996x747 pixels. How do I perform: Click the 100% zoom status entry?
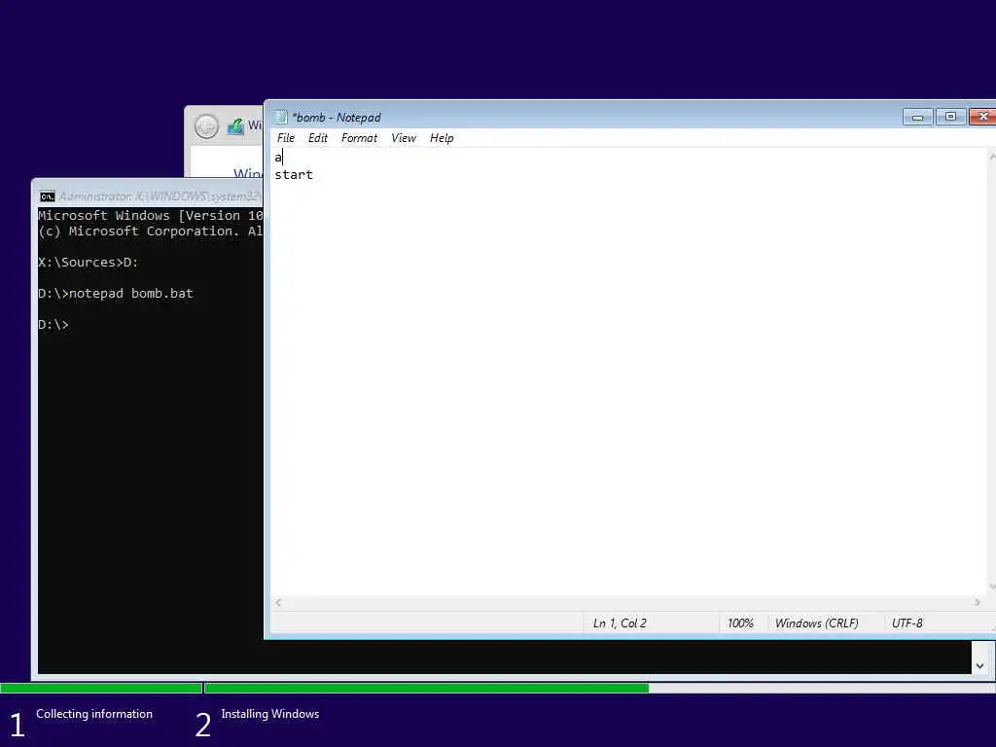click(740, 623)
